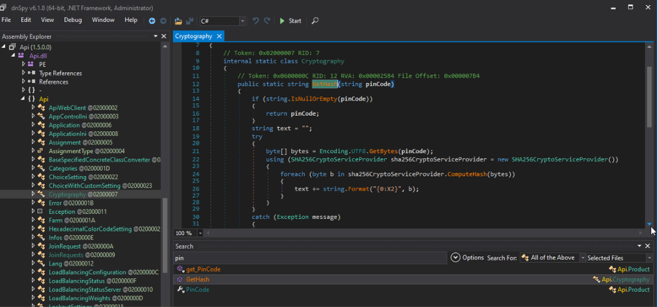Open the Search For All of the Above dropdown
Image resolution: width=658 pixels, height=307 pixels.
(552, 258)
